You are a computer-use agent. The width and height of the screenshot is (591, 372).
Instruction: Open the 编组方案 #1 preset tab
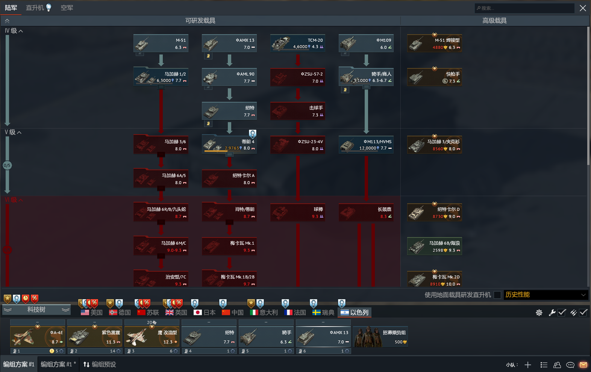(x=19, y=364)
